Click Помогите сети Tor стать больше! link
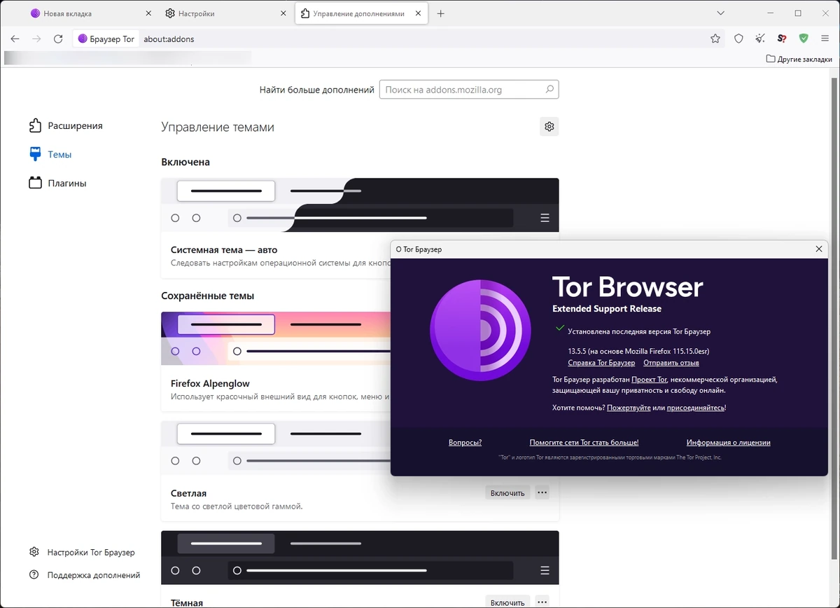This screenshot has height=608, width=840. pos(584,443)
